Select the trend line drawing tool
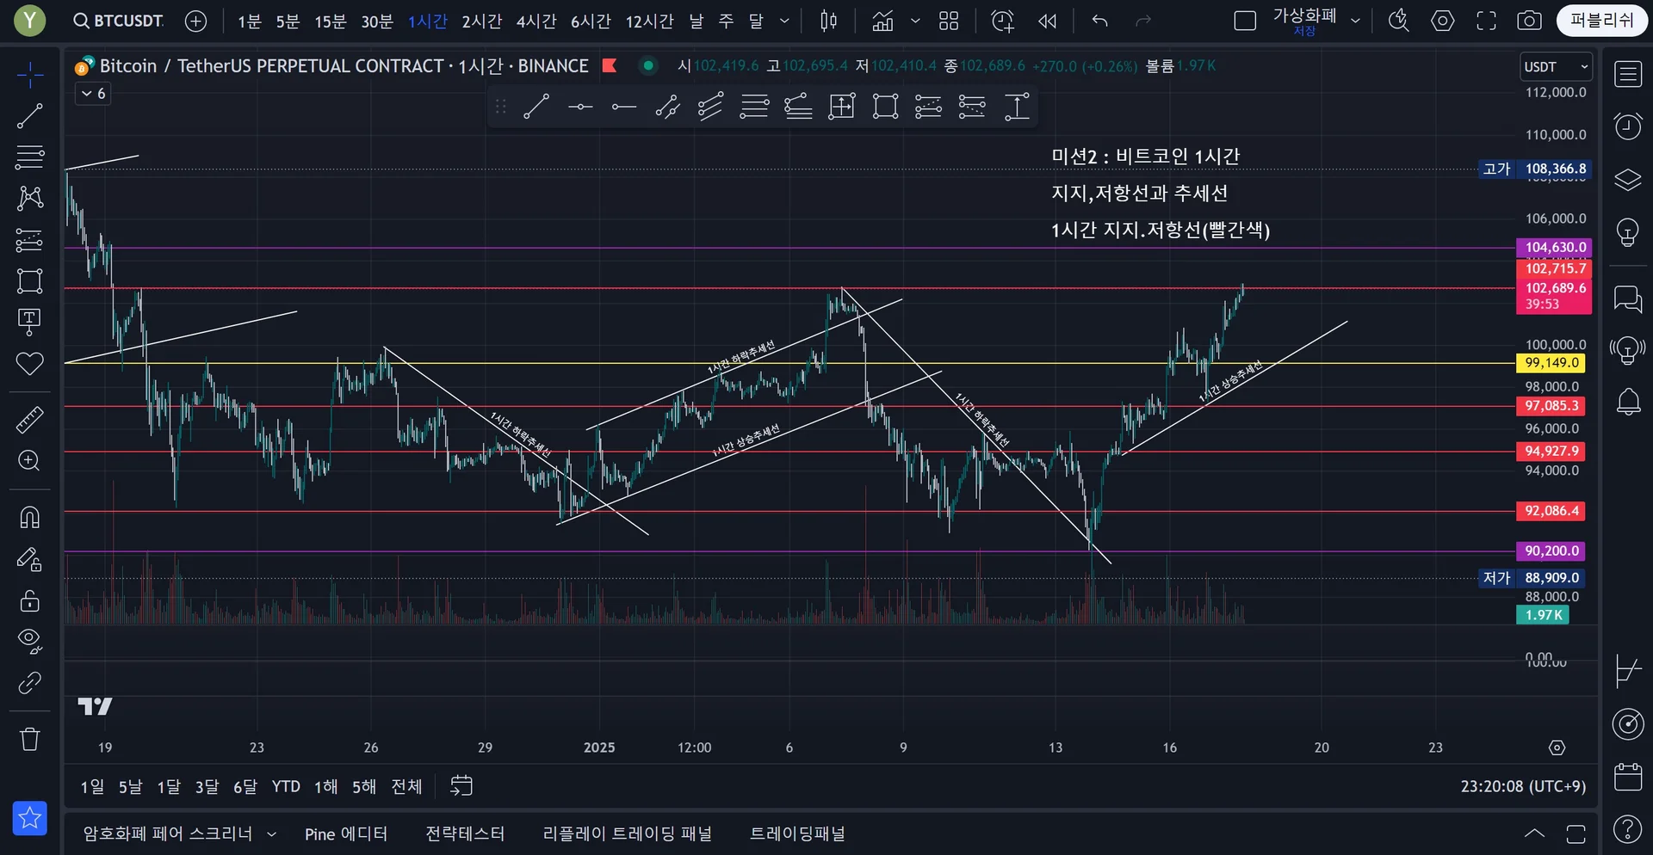The image size is (1653, 855). 30,116
